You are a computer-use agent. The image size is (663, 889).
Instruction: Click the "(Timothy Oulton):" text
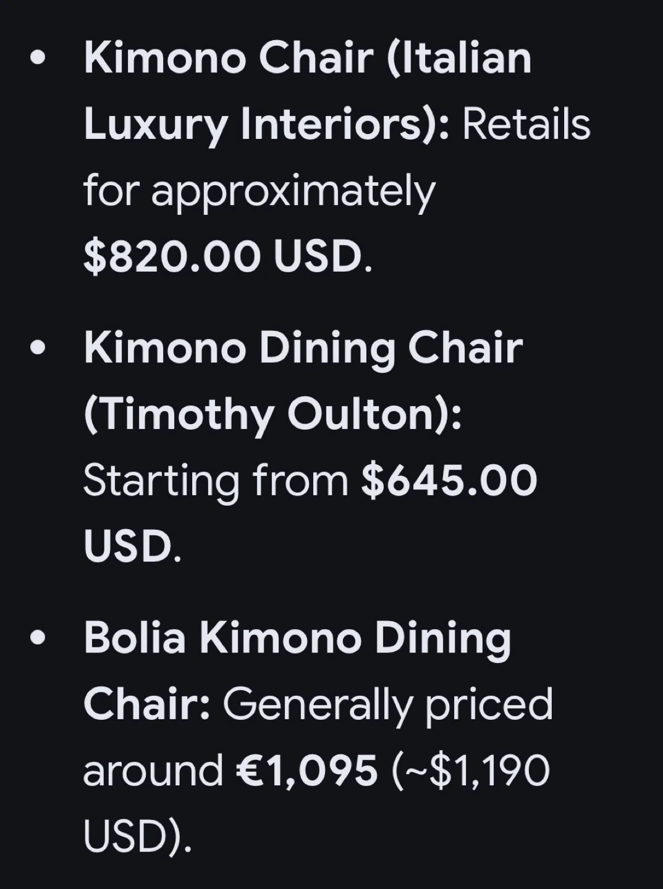[x=272, y=415]
